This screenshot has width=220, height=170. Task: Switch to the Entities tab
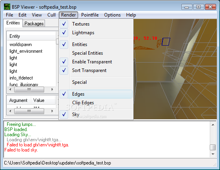13,23
